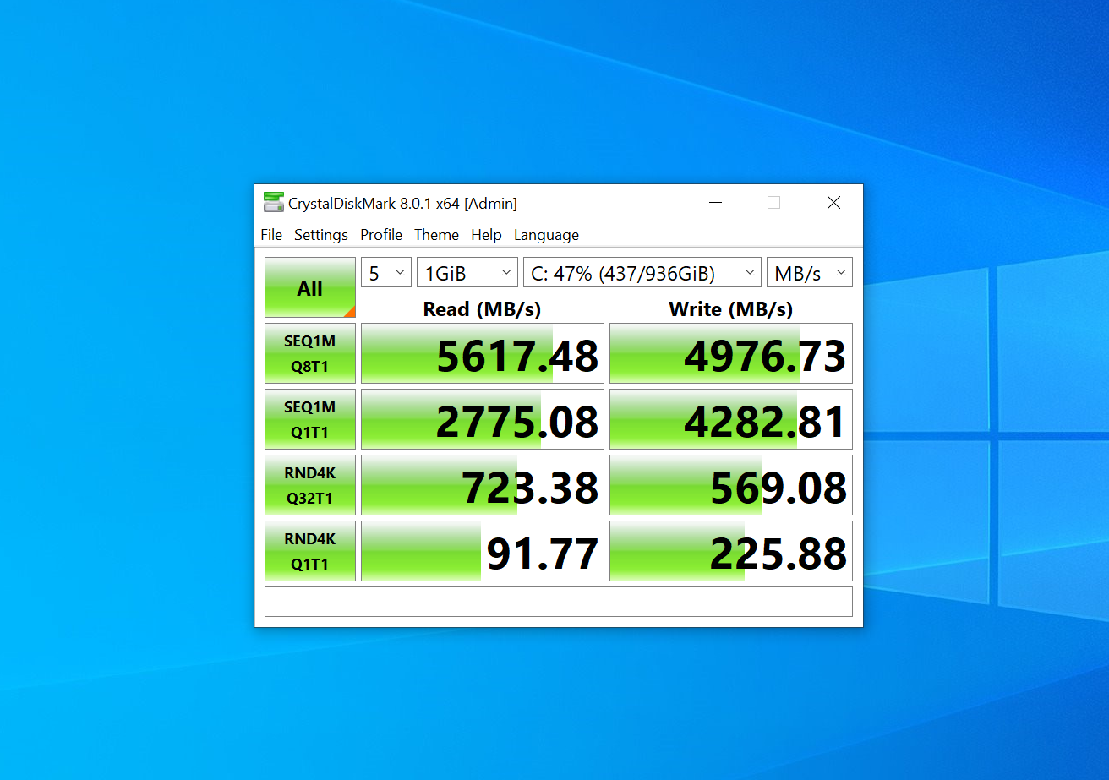Image resolution: width=1109 pixels, height=780 pixels.
Task: Open the test count dropdown showing 5
Action: pyautogui.click(x=386, y=273)
